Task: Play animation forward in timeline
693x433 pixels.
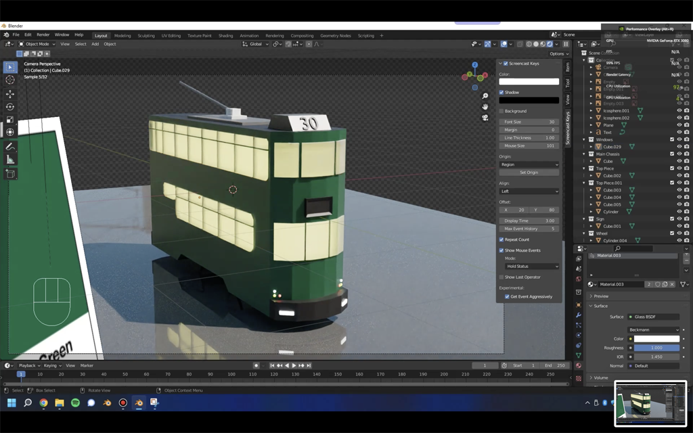Action: 294,365
